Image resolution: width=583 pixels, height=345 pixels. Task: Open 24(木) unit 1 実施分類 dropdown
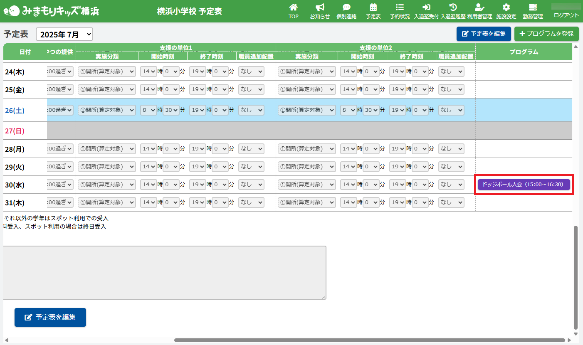(107, 71)
